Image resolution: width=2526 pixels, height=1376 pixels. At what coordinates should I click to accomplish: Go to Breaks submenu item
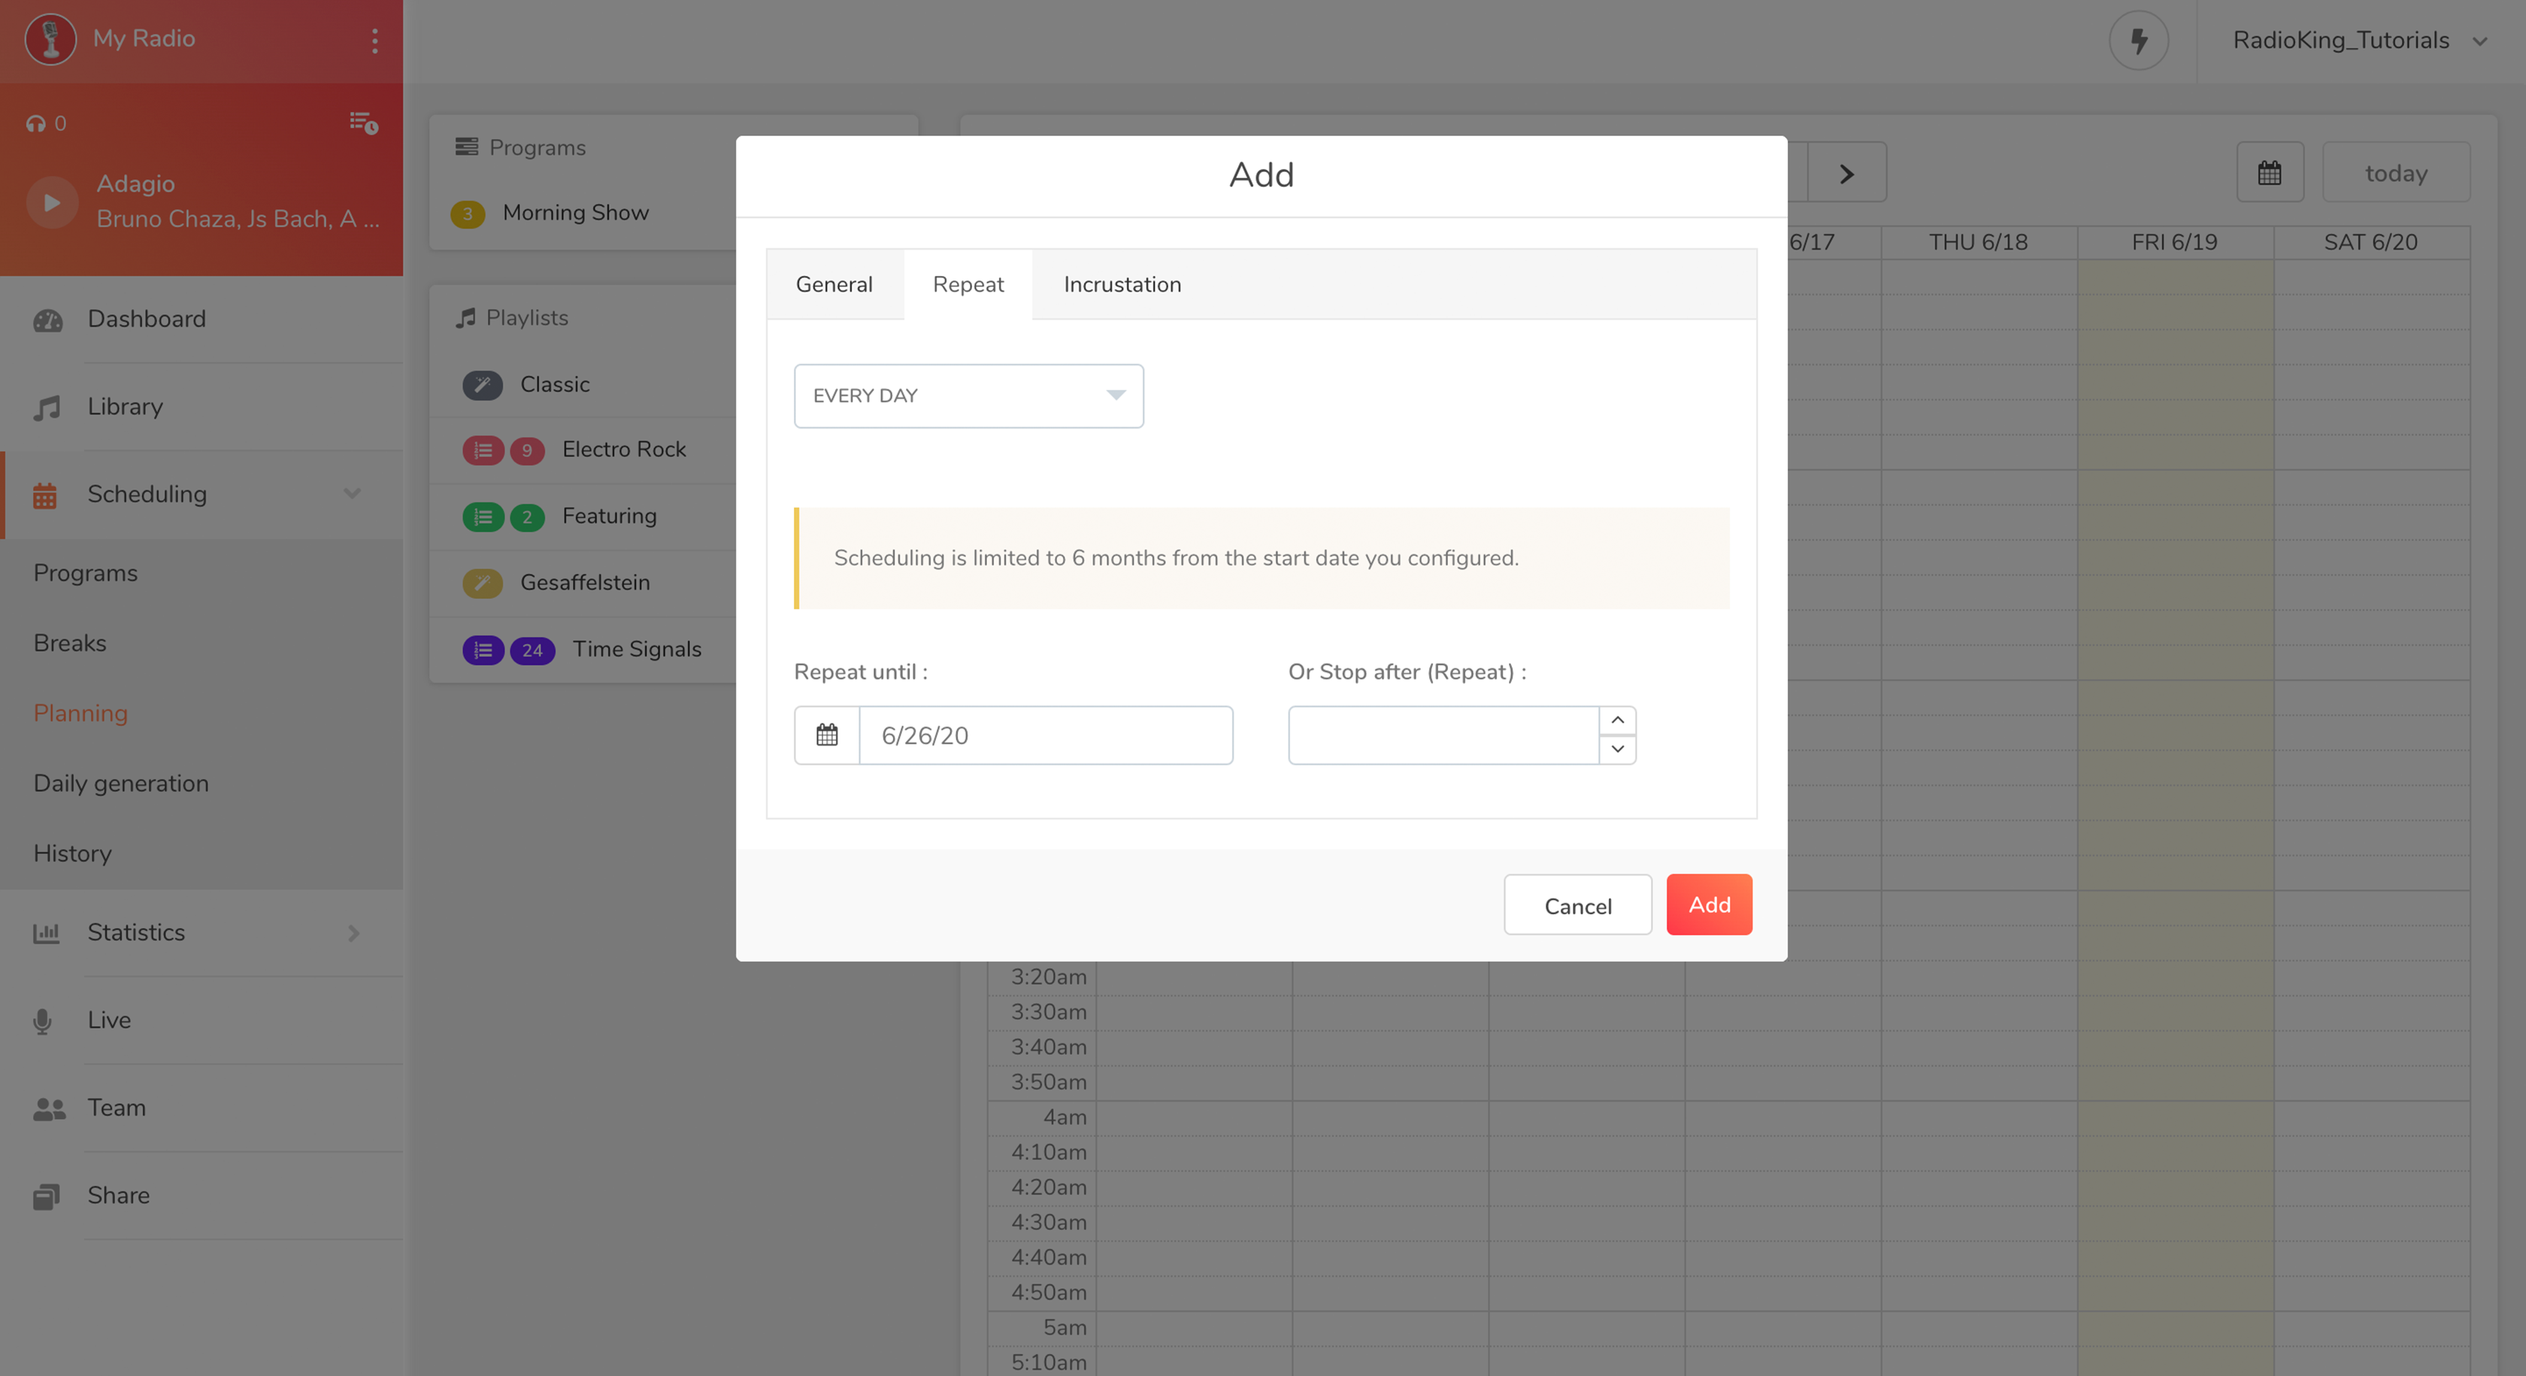click(x=70, y=642)
